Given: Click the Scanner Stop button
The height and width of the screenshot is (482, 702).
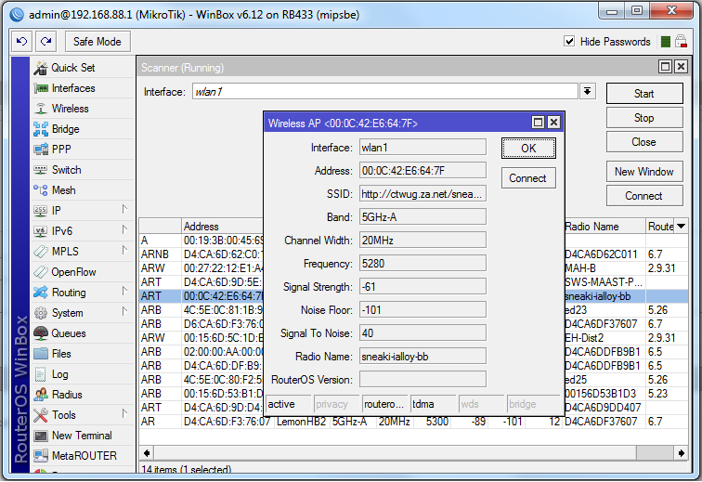Looking at the screenshot, I should tap(644, 118).
